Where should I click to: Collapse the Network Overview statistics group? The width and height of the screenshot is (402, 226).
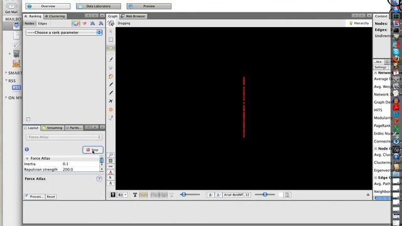tap(376, 73)
